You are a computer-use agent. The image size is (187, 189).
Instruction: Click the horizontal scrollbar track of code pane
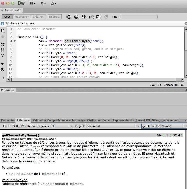(94, 80)
